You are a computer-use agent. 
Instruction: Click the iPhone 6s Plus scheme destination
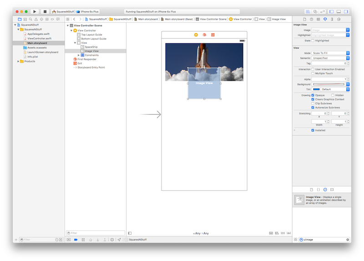(87, 11)
